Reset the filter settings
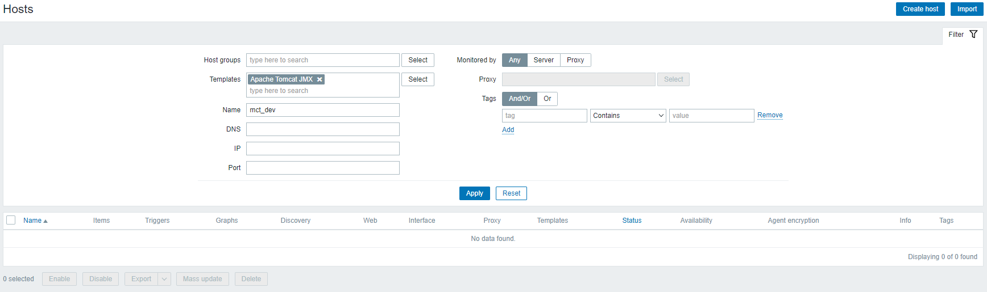 [512, 193]
